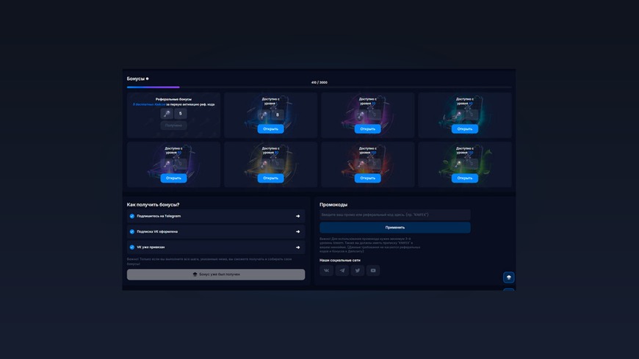The image size is (639, 359).
Task: Click Открыть on the yellow case card
Action: click(270, 178)
